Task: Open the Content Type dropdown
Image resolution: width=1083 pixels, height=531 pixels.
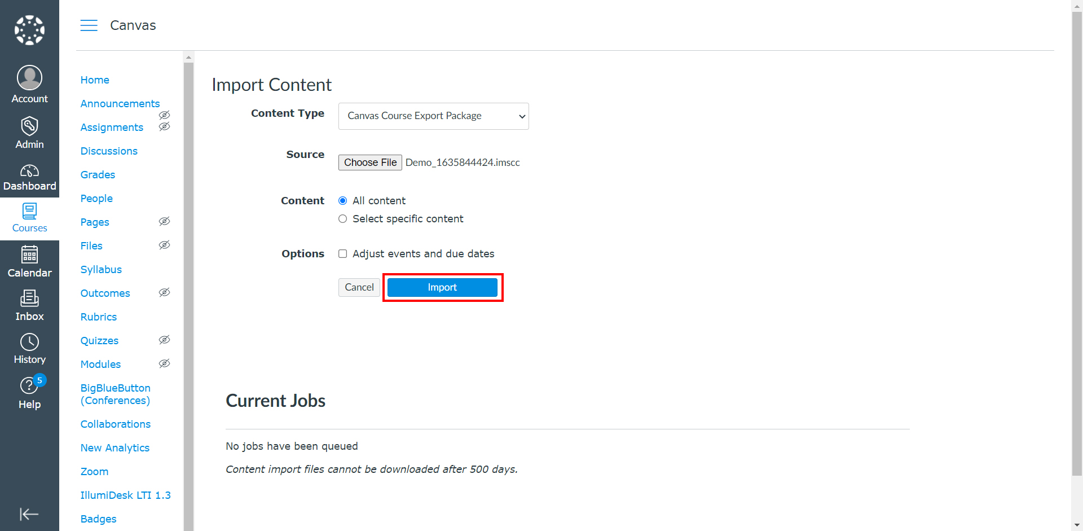Action: 433,116
